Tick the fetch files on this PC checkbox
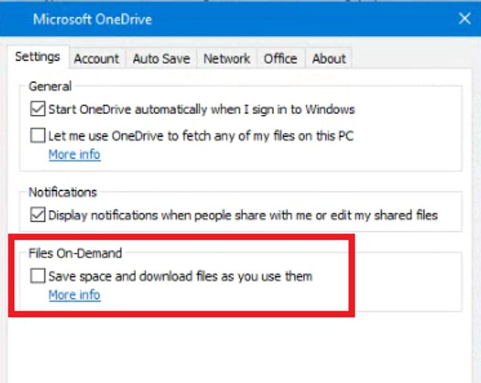The height and width of the screenshot is (383, 481). click(x=38, y=135)
